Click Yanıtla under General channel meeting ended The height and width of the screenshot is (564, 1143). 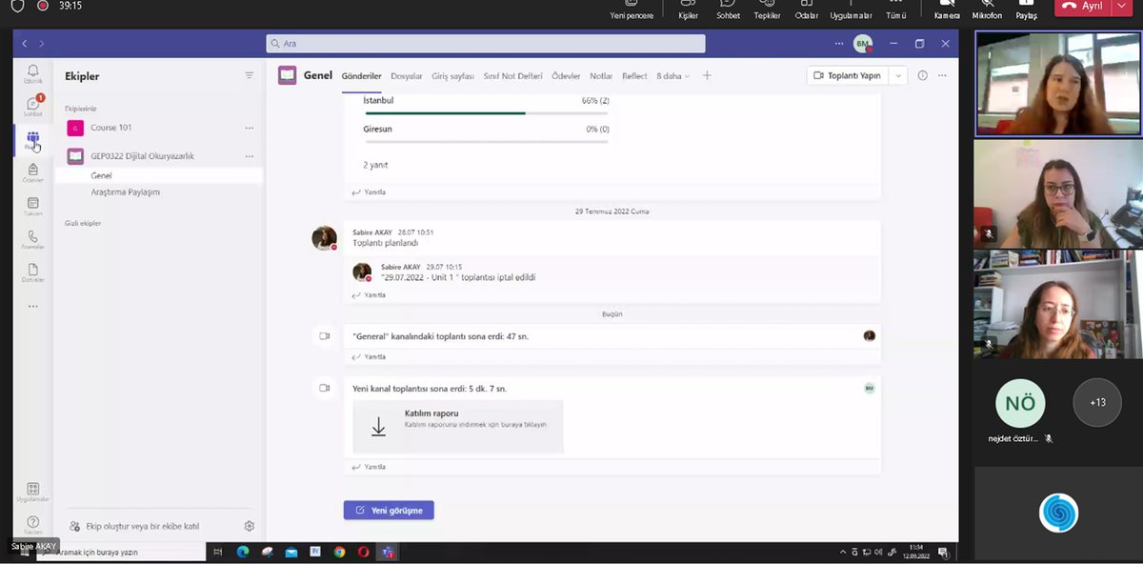coord(369,357)
